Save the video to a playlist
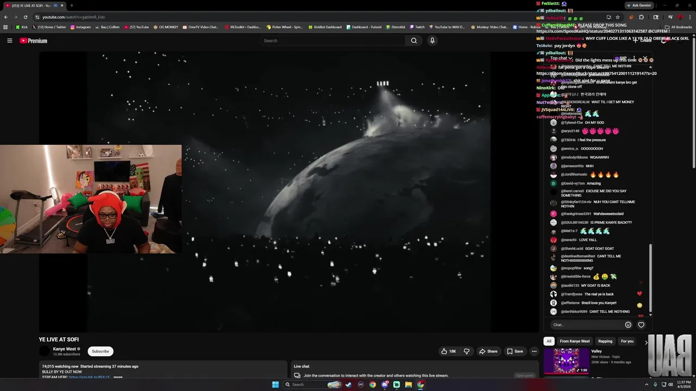 (515, 351)
